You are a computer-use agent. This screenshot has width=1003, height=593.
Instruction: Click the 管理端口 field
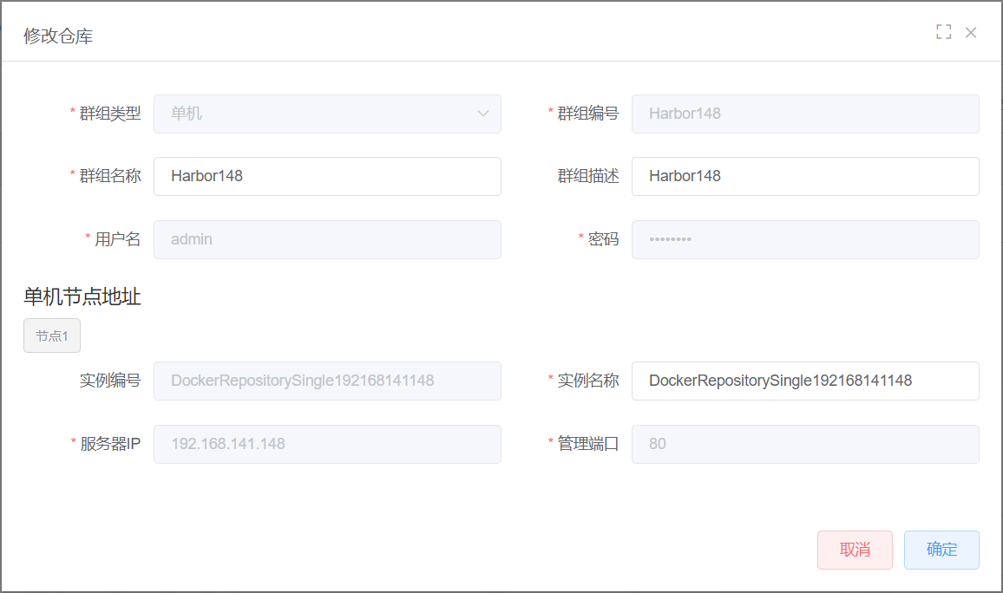coord(805,444)
